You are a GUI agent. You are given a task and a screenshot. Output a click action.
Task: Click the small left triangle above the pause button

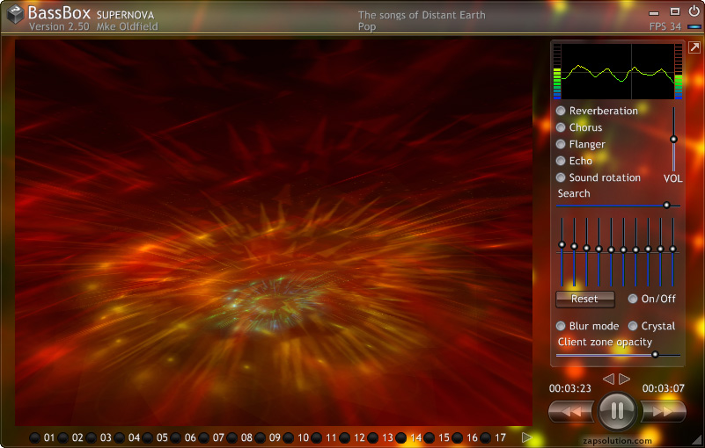click(609, 379)
